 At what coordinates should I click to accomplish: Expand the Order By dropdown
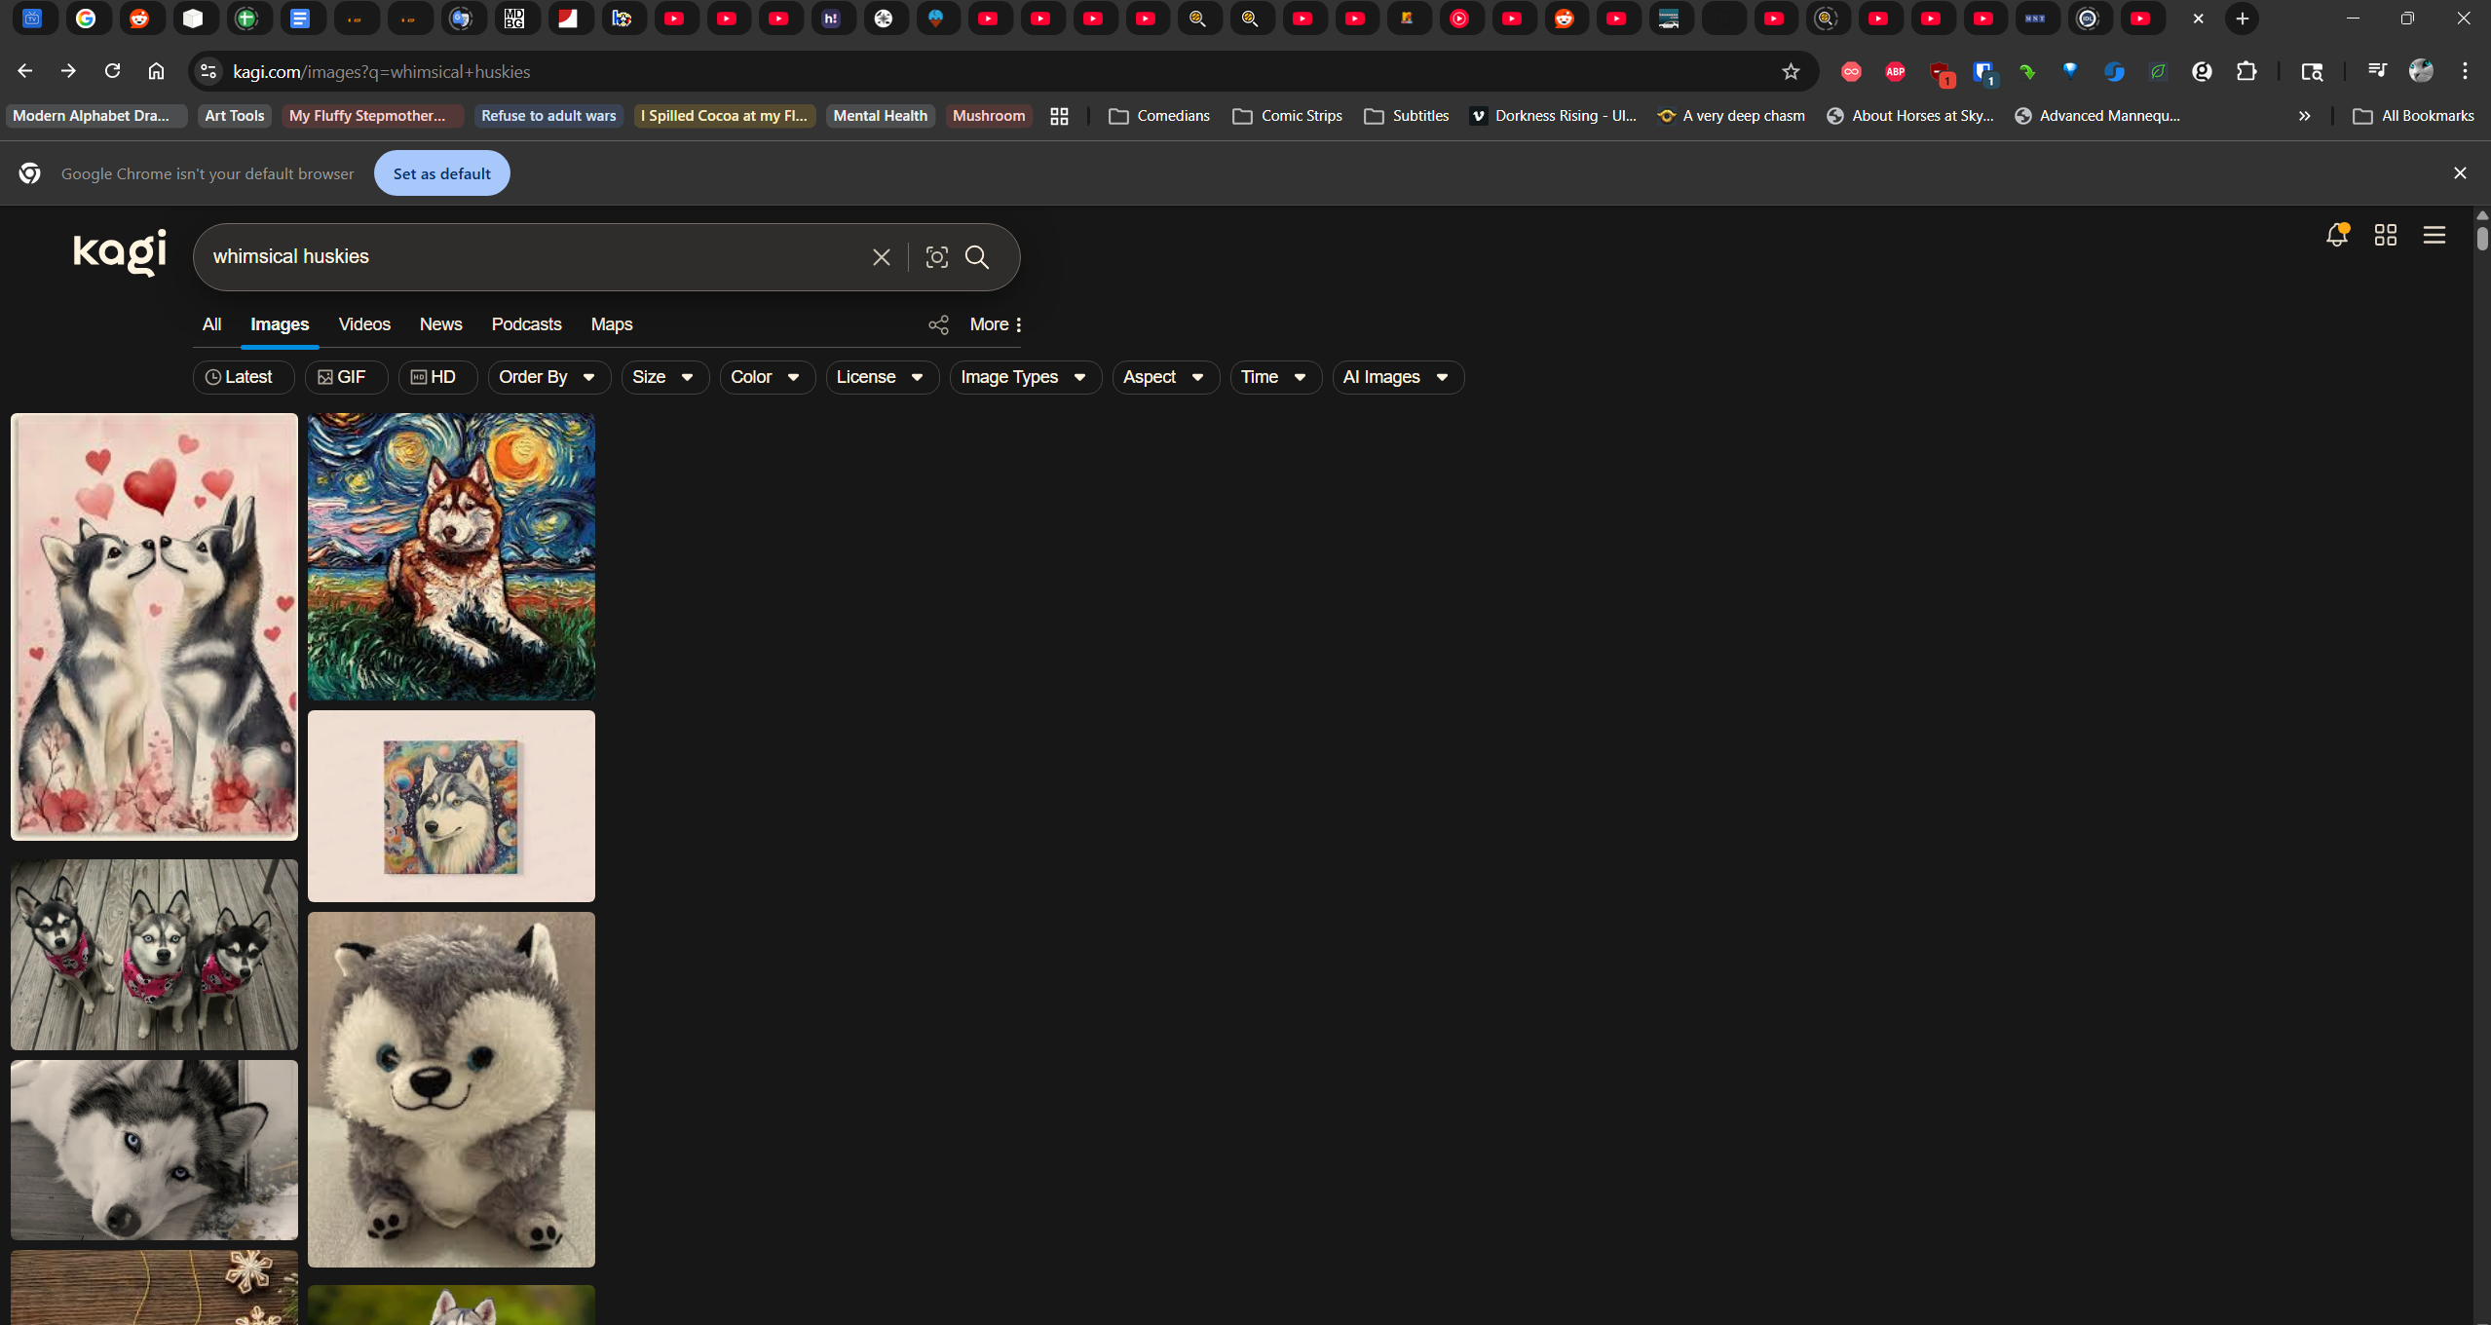tap(547, 378)
